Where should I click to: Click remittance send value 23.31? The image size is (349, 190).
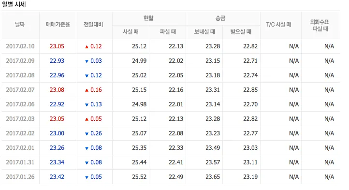pyautogui.click(x=213, y=89)
